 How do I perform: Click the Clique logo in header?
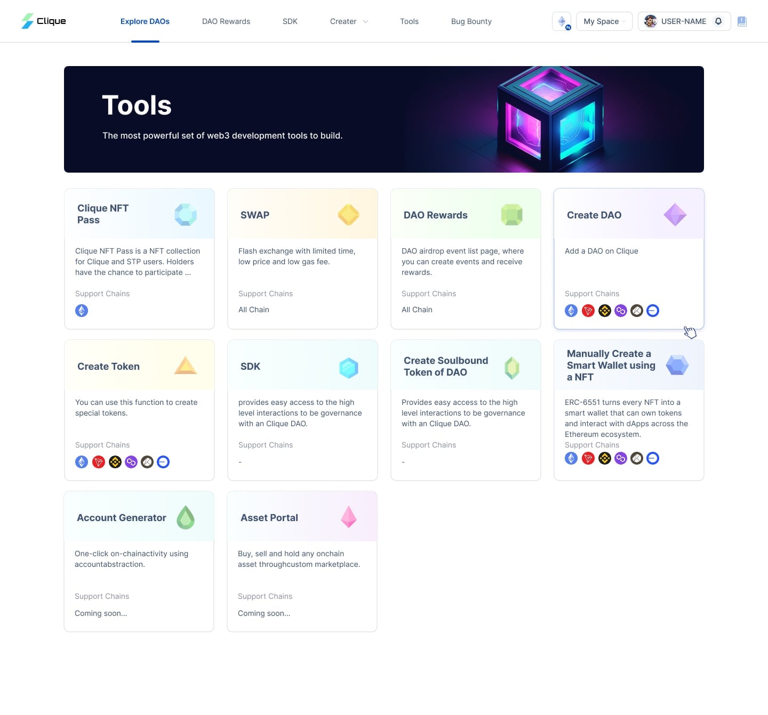[43, 21]
